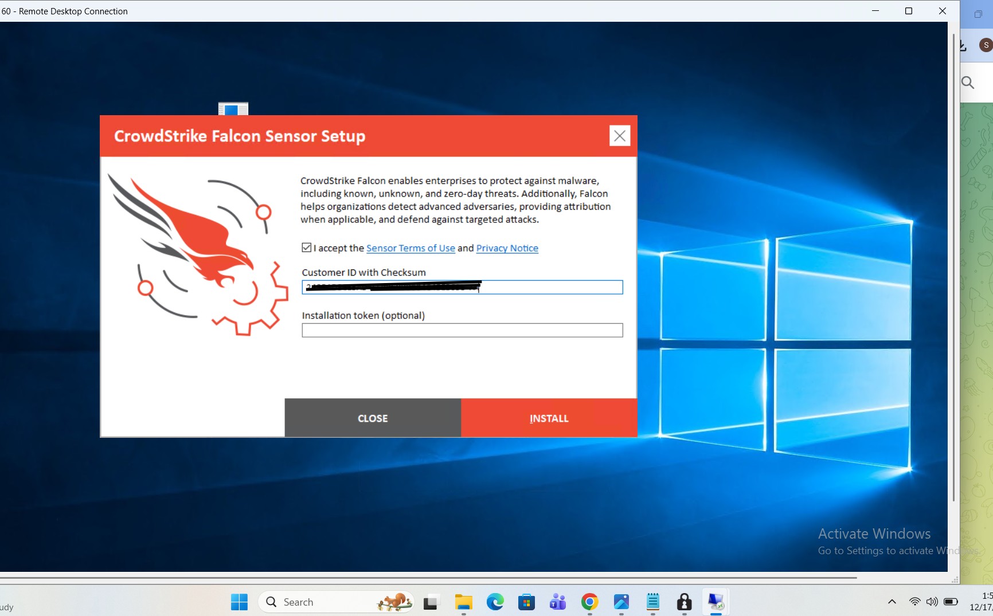This screenshot has width=993, height=616.
Task: Click the INSTALL button
Action: pyautogui.click(x=549, y=418)
